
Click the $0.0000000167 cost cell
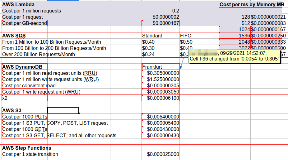(x=268, y=29)
